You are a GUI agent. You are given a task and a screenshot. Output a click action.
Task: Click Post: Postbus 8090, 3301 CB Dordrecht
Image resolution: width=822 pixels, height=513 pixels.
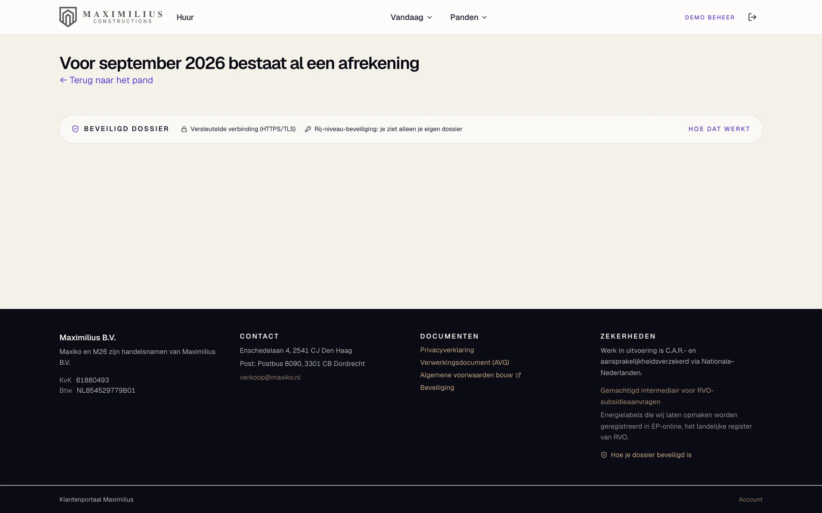tap(302, 363)
